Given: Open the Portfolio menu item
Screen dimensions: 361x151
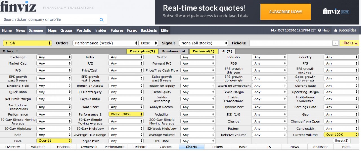Looking at the screenshot, I should point(84,30).
